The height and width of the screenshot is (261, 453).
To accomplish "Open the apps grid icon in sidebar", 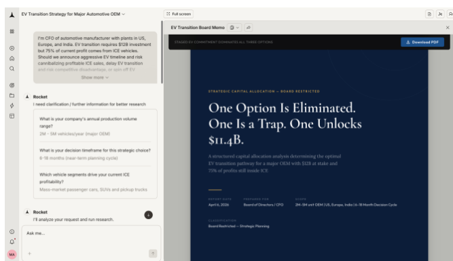I will pos(12,31).
